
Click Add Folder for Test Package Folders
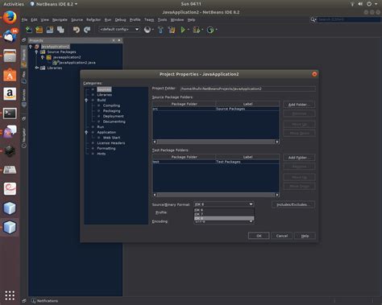(x=299, y=158)
